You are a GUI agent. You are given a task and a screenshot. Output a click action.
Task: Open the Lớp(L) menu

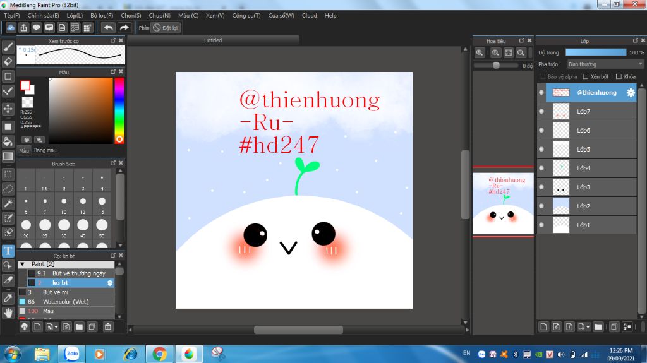point(75,16)
